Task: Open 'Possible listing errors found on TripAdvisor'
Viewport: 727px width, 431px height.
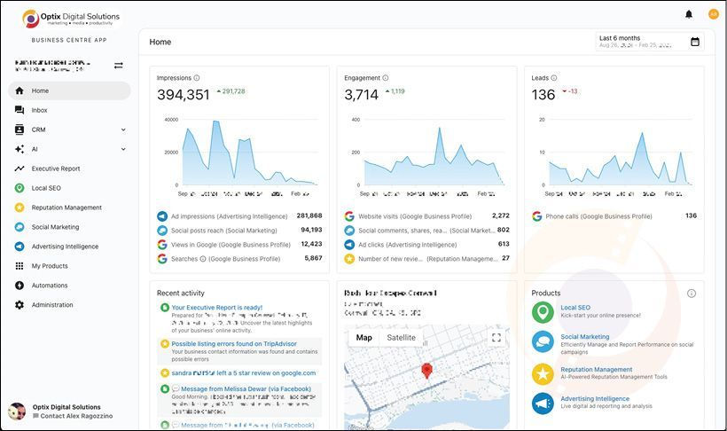Action: (234, 344)
